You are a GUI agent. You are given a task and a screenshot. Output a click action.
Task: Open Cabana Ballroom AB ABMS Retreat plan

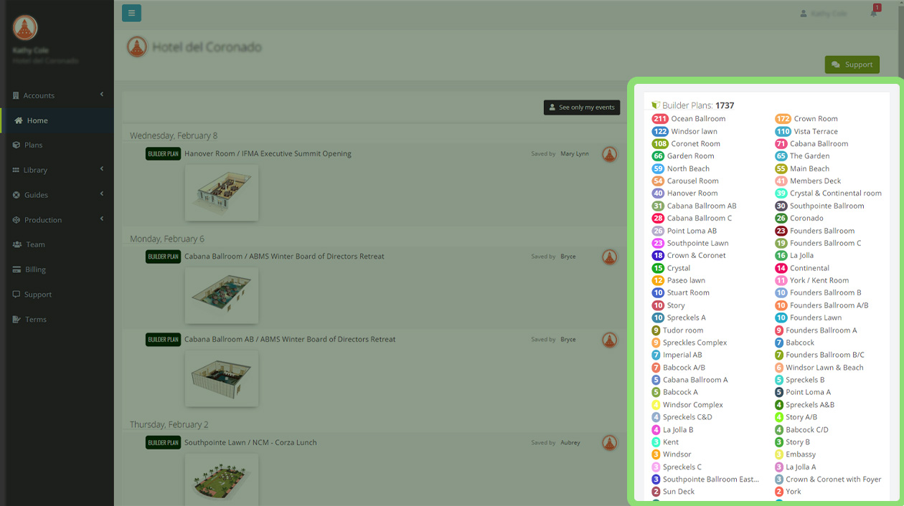290,340
